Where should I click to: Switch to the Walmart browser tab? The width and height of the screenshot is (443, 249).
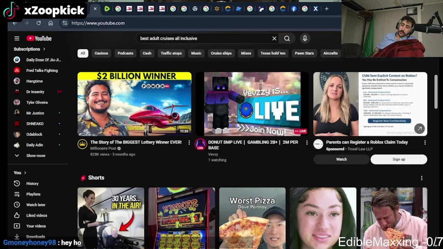coord(217,9)
